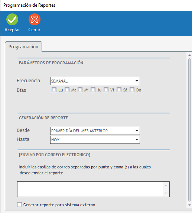Check the Lu day checkbox
192x213 pixels.
coord(54,90)
